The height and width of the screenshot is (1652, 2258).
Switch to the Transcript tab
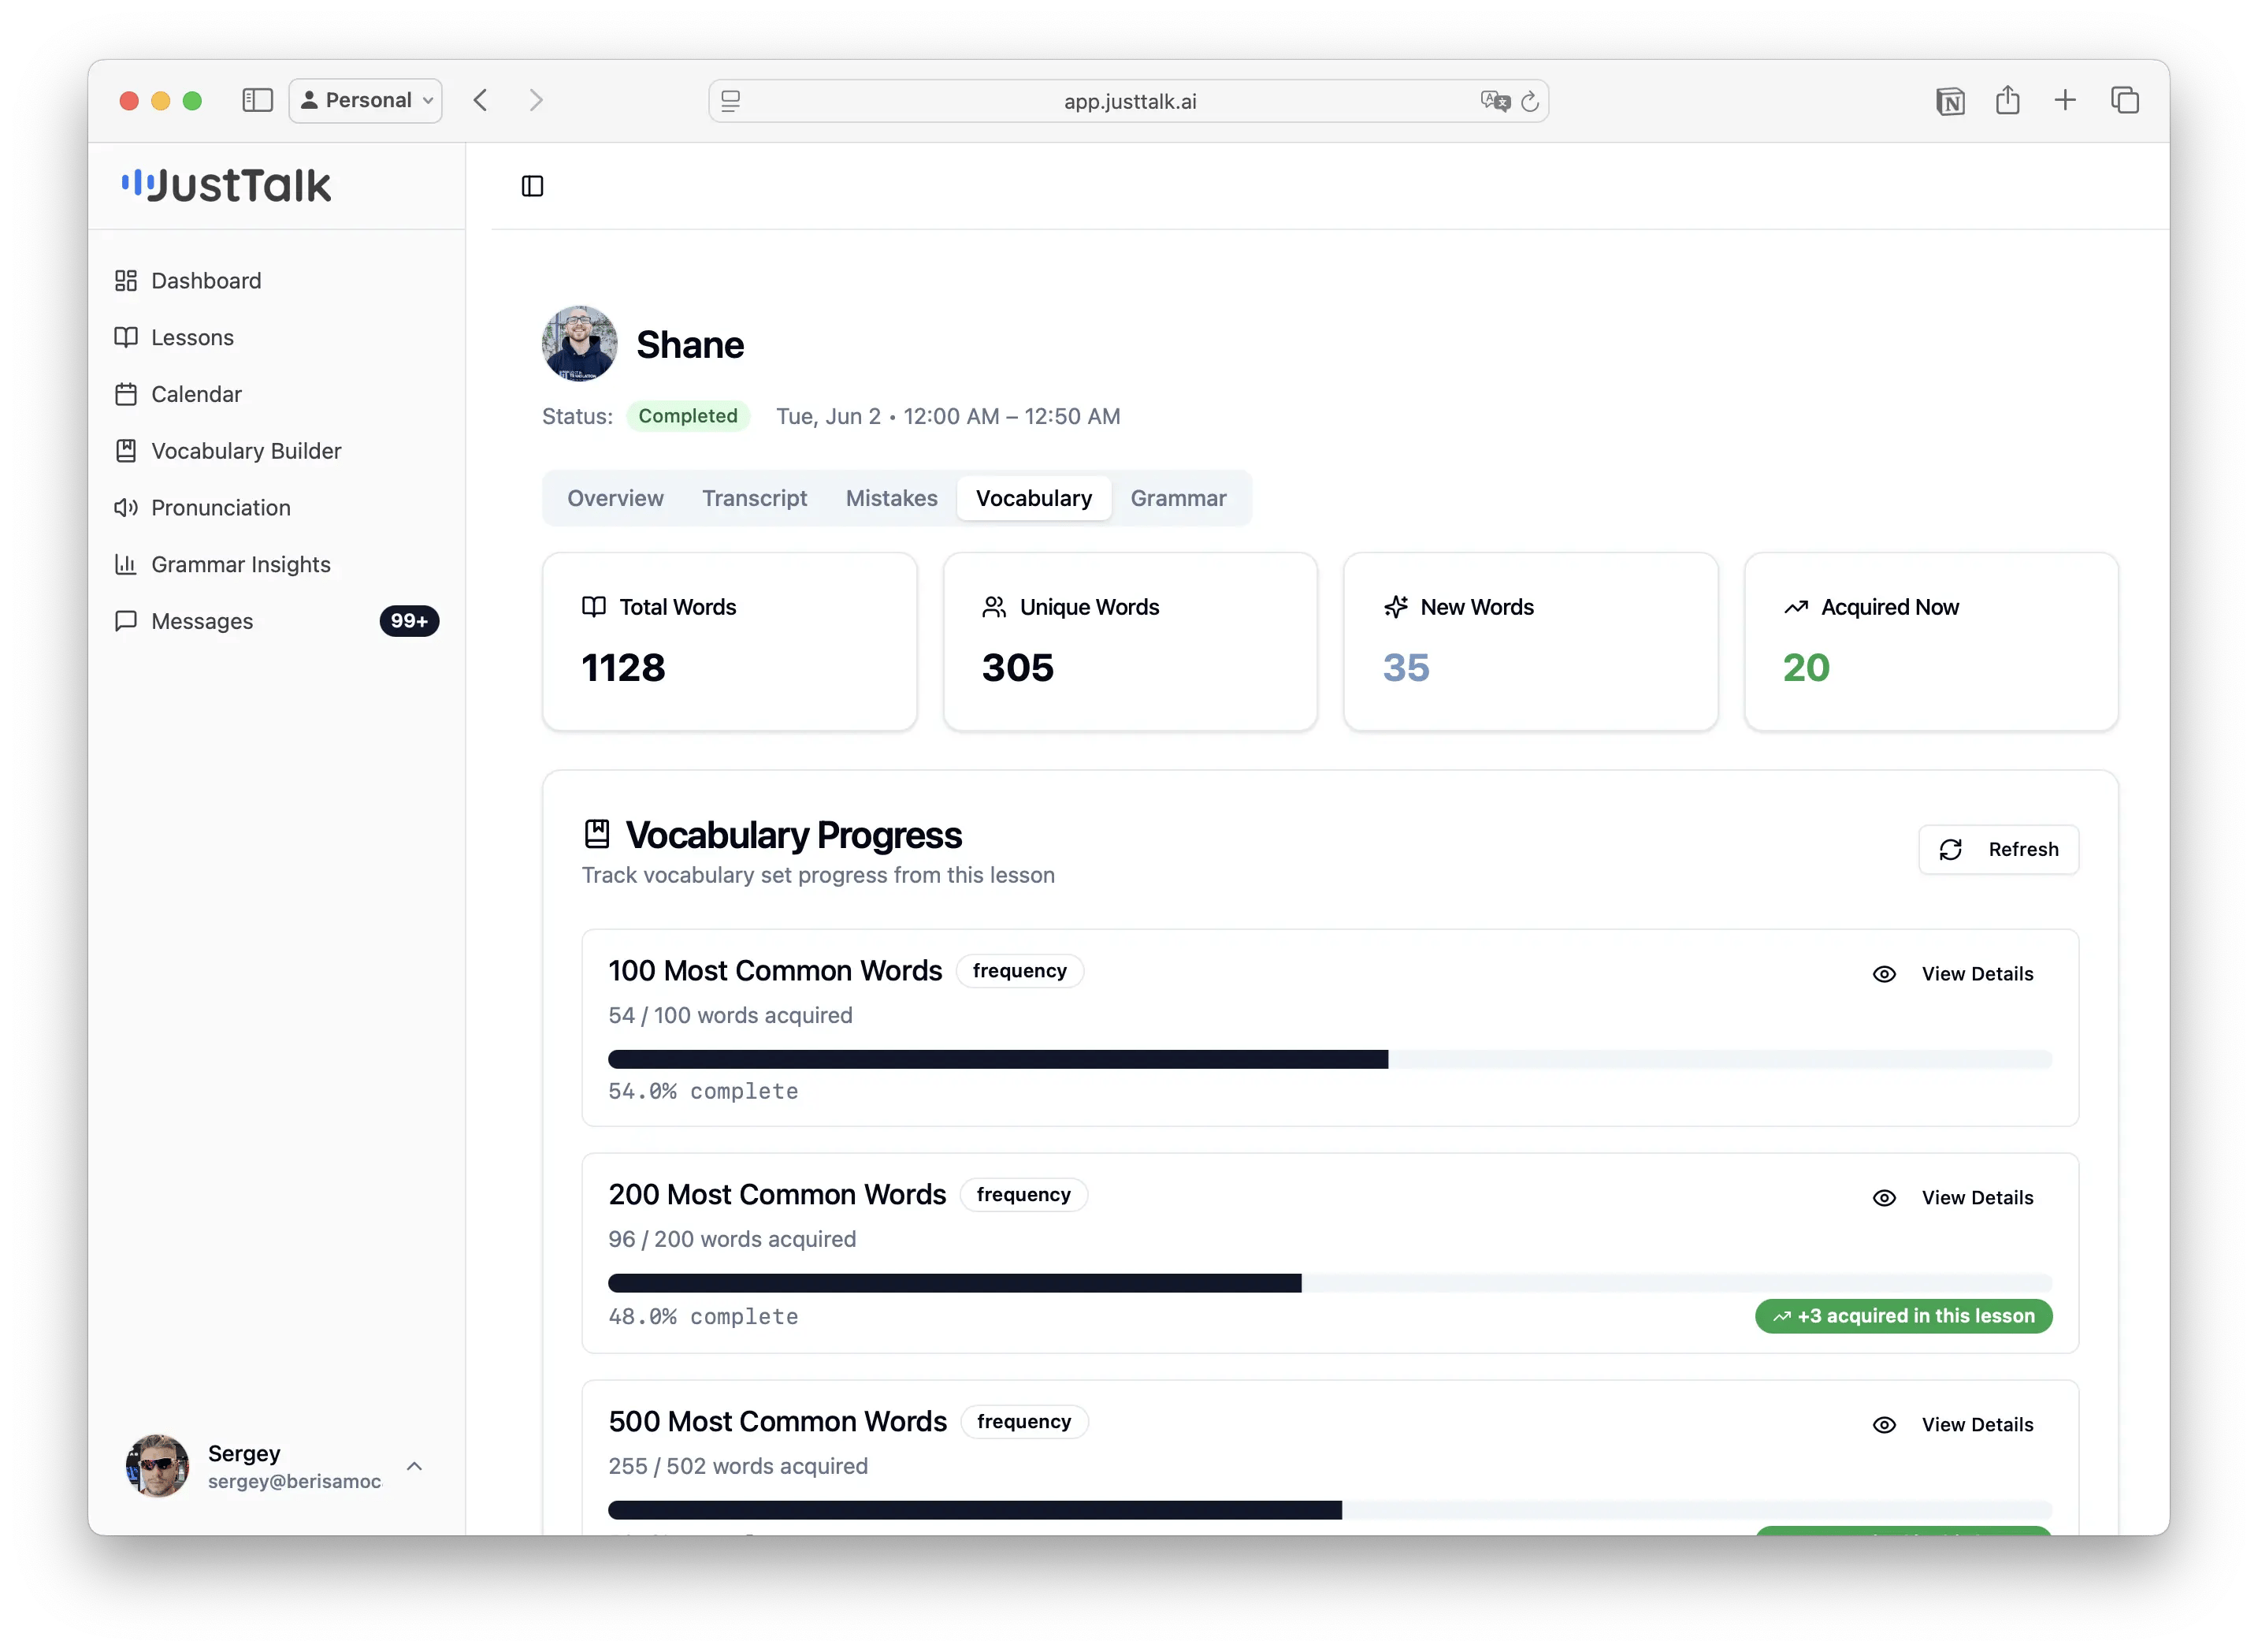tap(755, 498)
